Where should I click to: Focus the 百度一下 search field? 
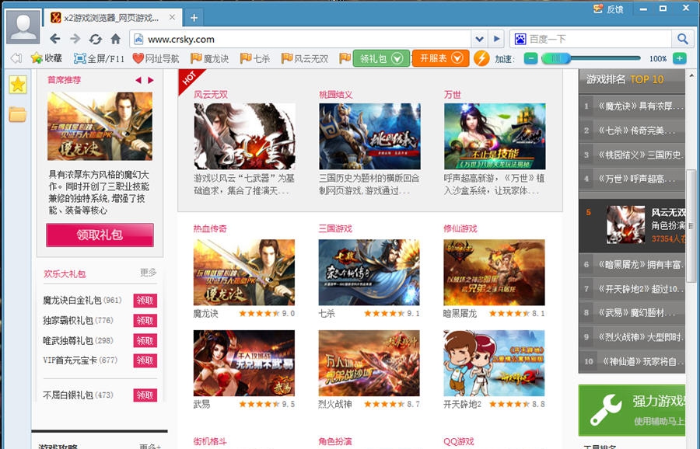[598, 40]
